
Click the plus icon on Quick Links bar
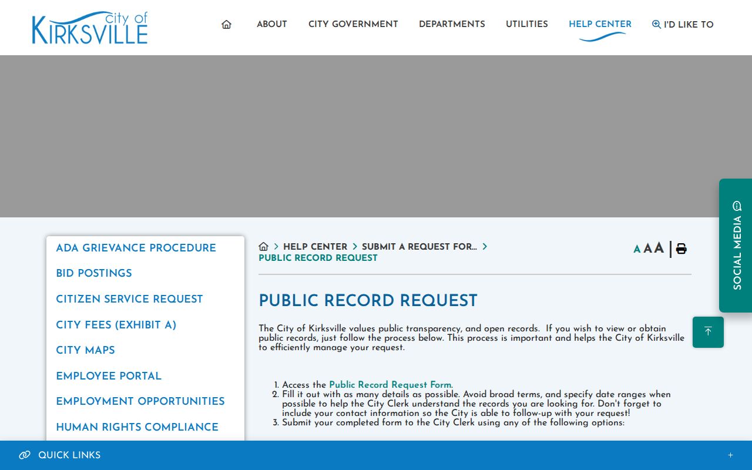pyautogui.click(x=730, y=455)
